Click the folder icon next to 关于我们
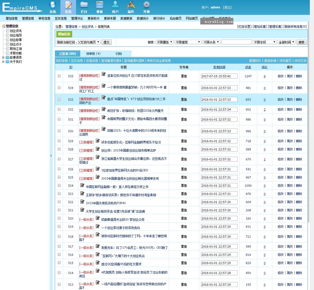 point(8,62)
